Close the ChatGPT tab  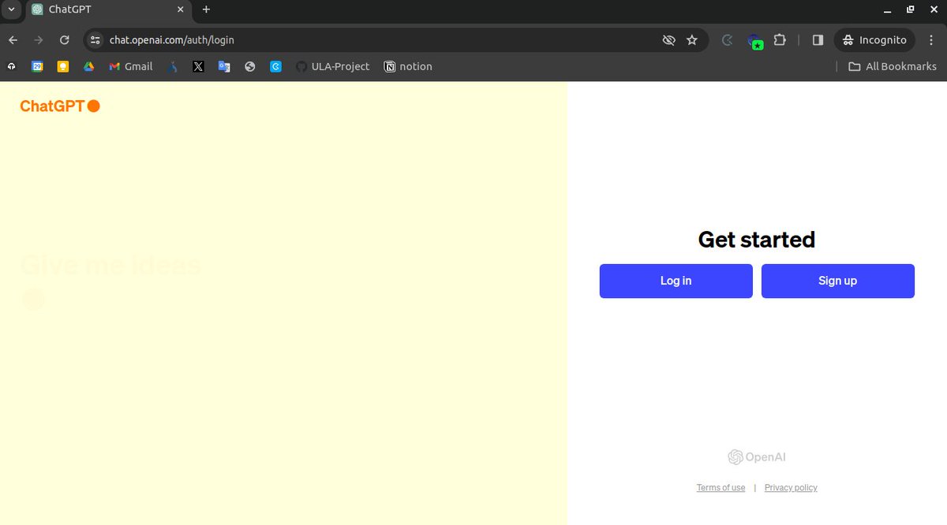click(x=180, y=9)
